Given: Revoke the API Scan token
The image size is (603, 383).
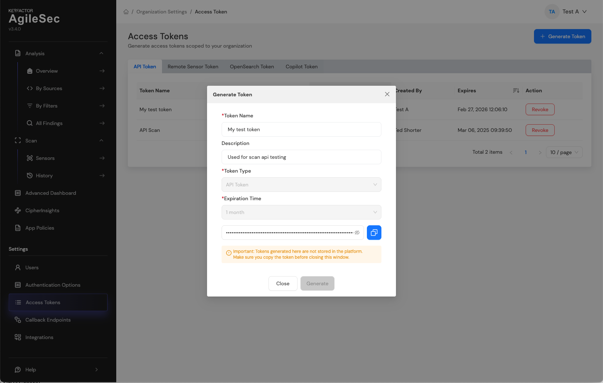Looking at the screenshot, I should coord(540,130).
